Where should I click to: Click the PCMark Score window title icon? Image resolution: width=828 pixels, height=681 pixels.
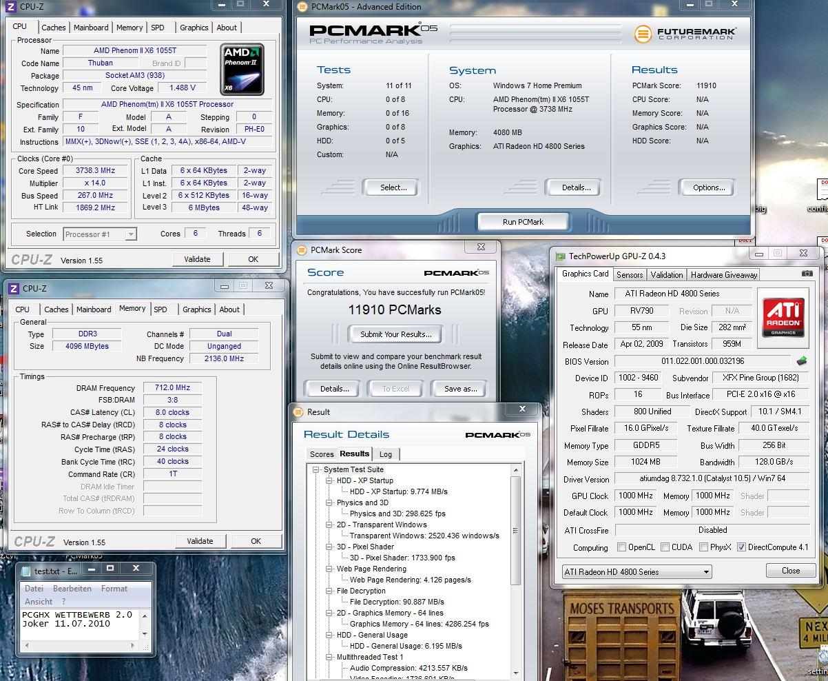coord(301,250)
